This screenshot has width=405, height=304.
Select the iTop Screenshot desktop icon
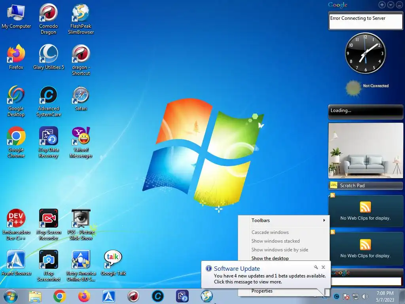(x=49, y=266)
